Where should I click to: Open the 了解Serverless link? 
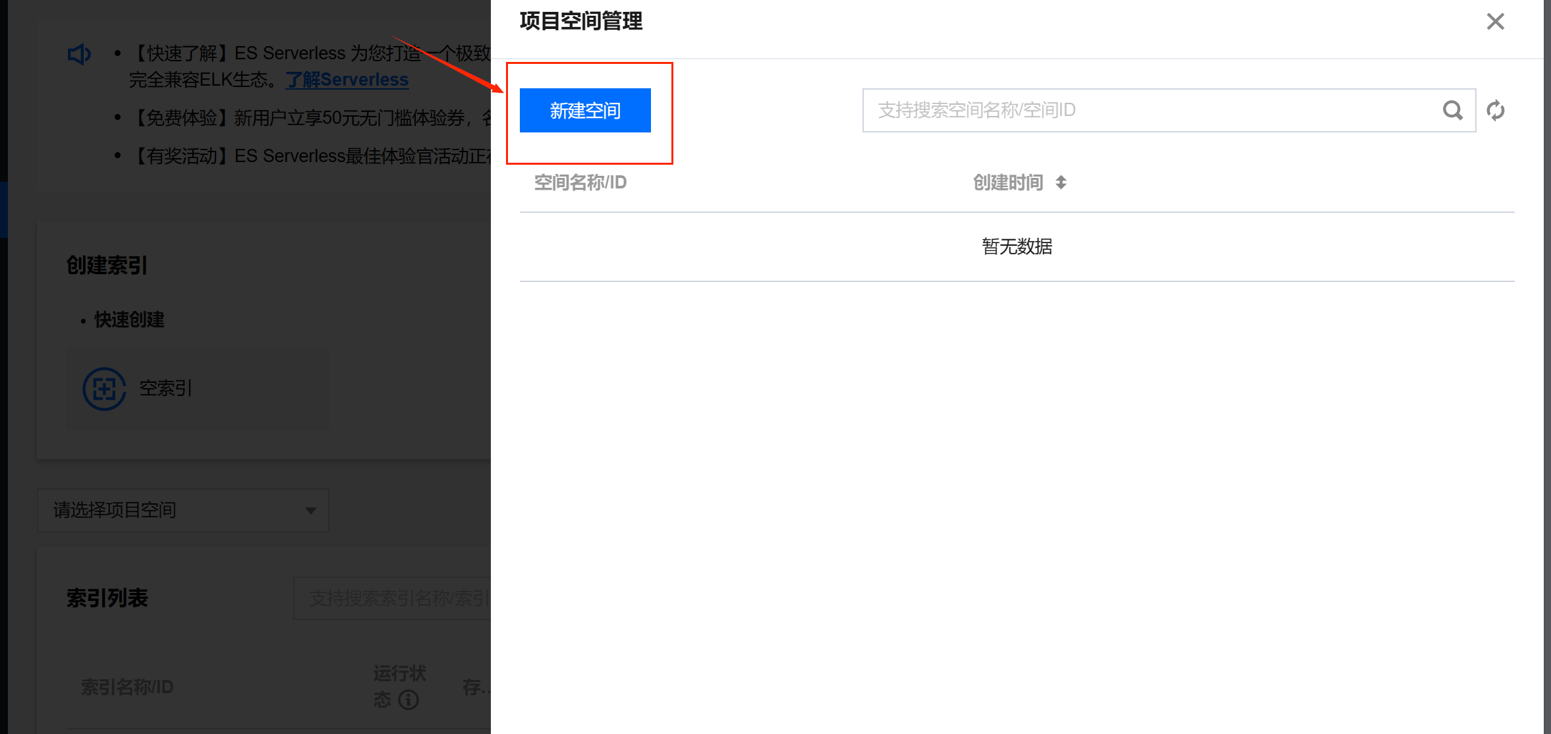click(347, 80)
